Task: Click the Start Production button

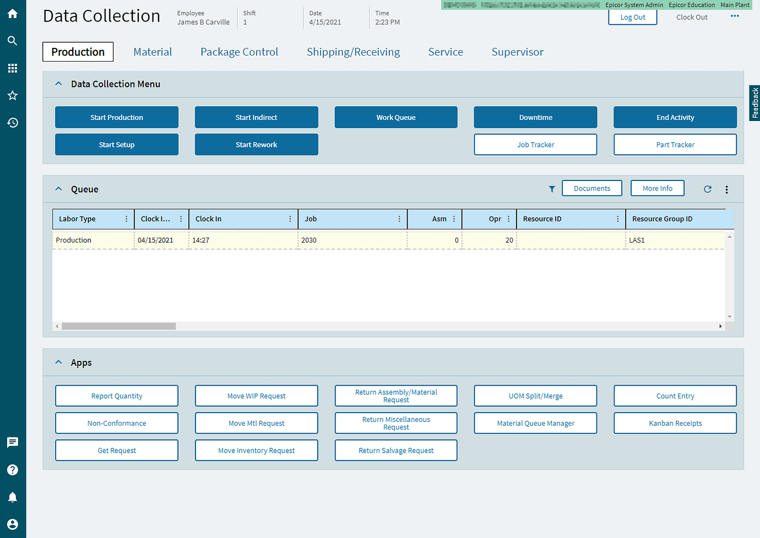Action: [x=116, y=117]
